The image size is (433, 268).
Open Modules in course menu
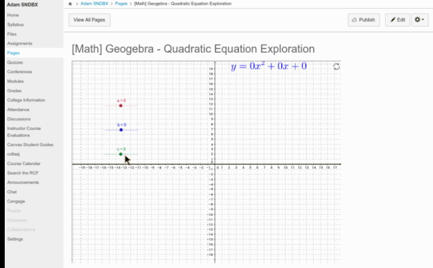[x=16, y=81]
